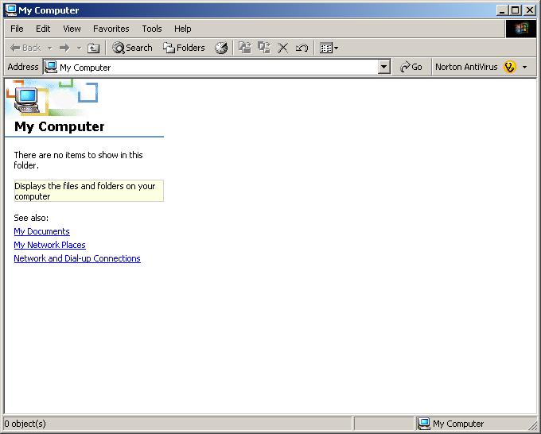Open the Search pane
The width and height of the screenshot is (541, 434).
coord(132,48)
